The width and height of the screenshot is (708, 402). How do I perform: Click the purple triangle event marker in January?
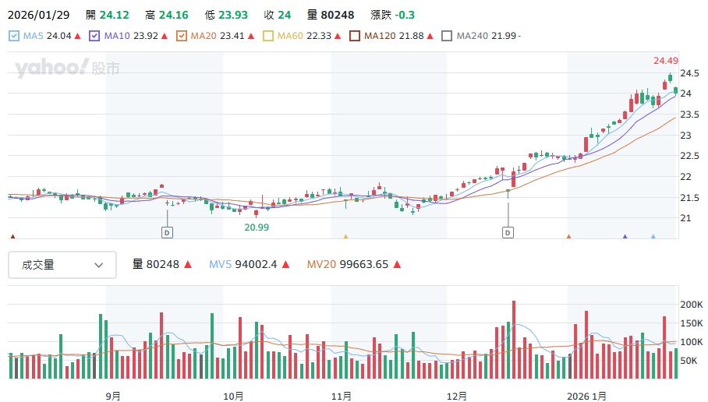click(x=625, y=236)
